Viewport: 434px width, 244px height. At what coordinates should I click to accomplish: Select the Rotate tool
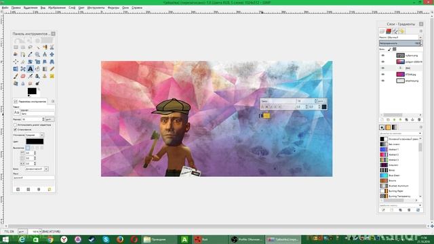coord(30,62)
